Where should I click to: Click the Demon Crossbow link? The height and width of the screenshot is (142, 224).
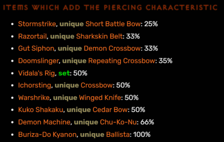tap(112, 48)
